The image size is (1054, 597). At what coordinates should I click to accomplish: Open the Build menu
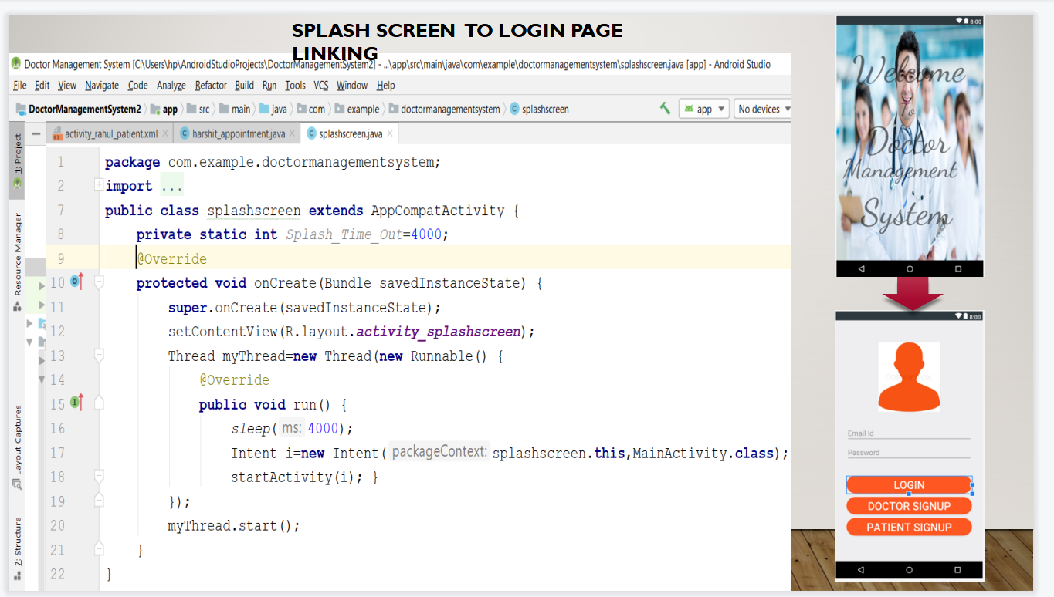pos(245,86)
